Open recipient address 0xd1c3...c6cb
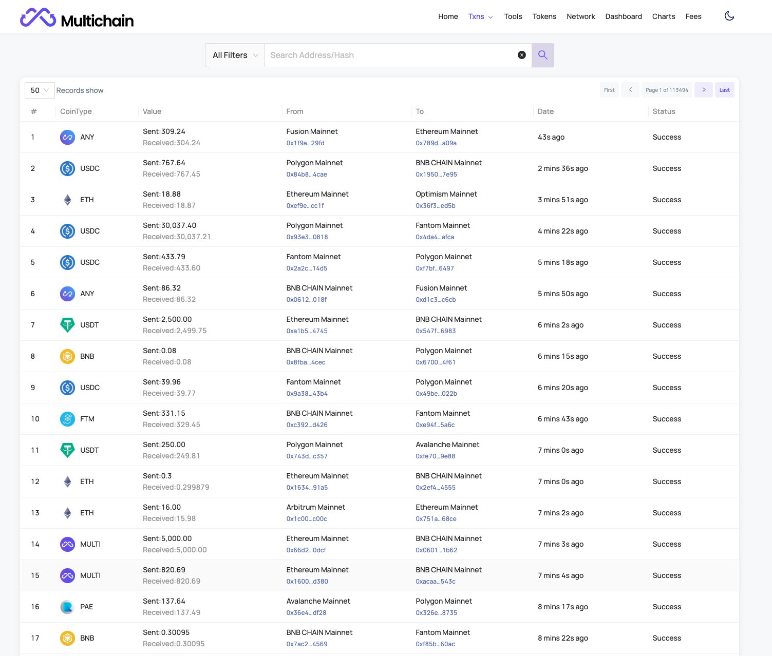Screen dimensions: 772x656 click(436, 300)
